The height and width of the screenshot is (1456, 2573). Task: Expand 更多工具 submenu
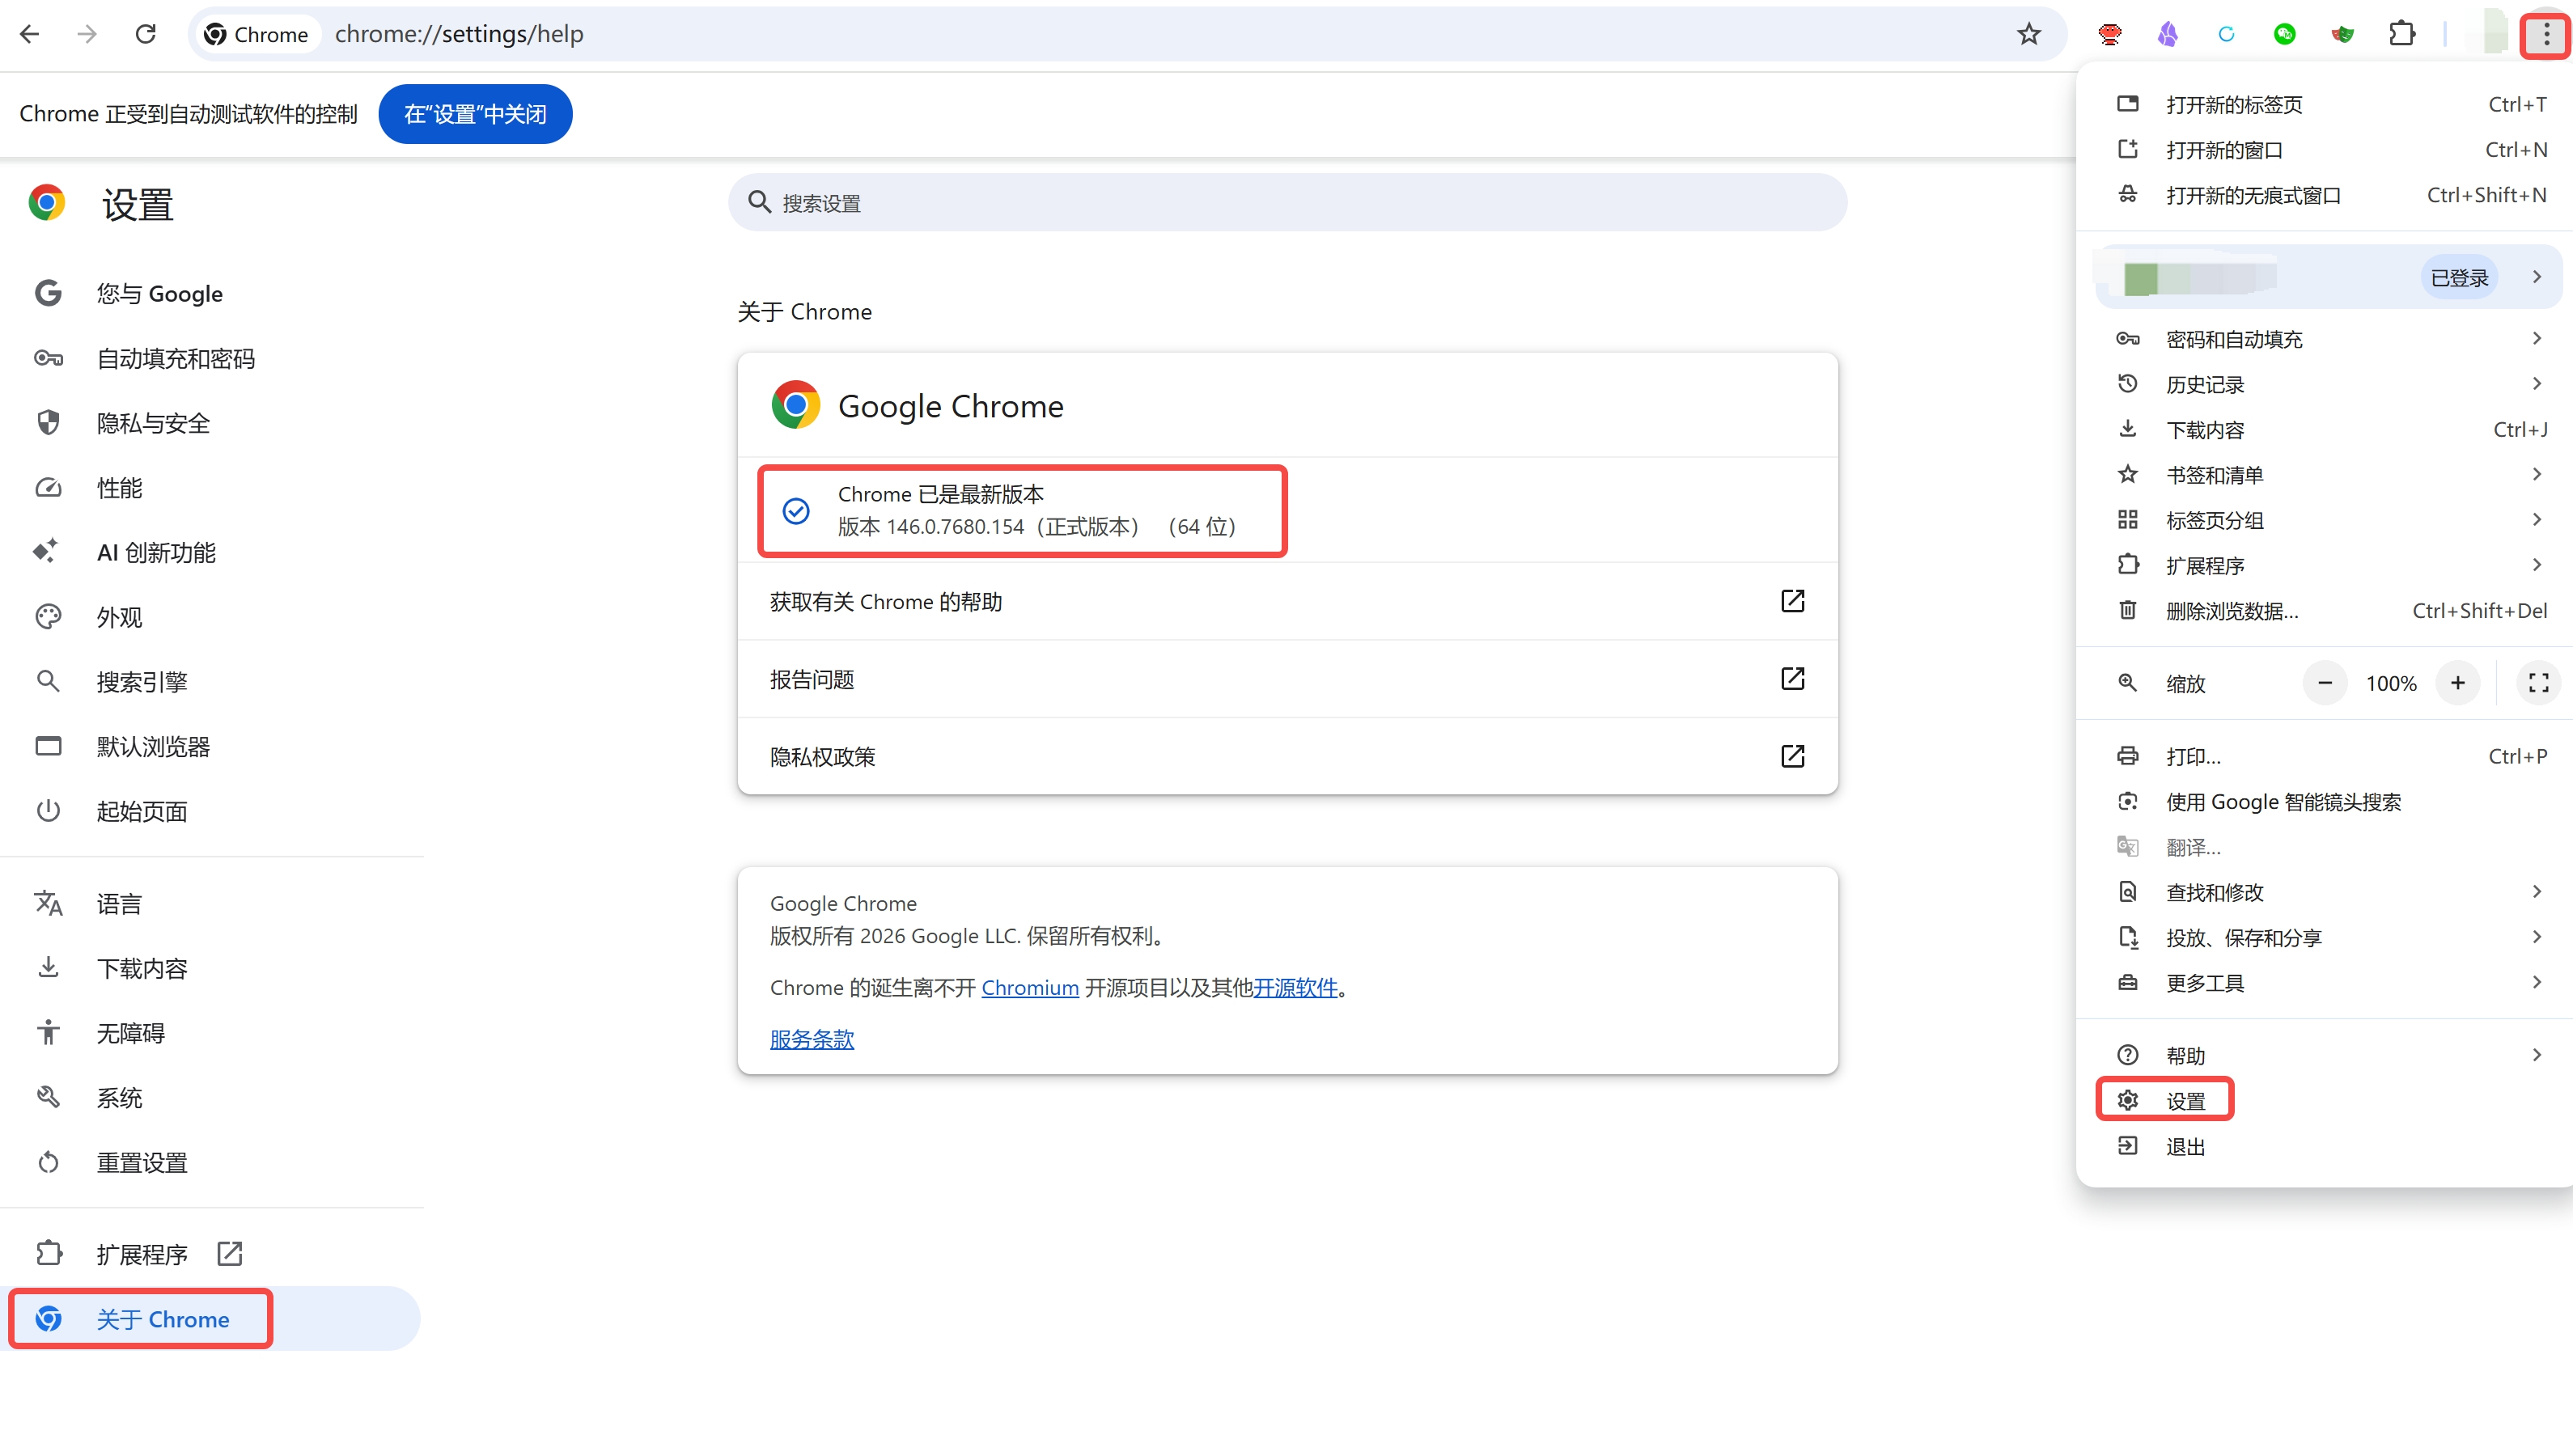tap(2324, 983)
